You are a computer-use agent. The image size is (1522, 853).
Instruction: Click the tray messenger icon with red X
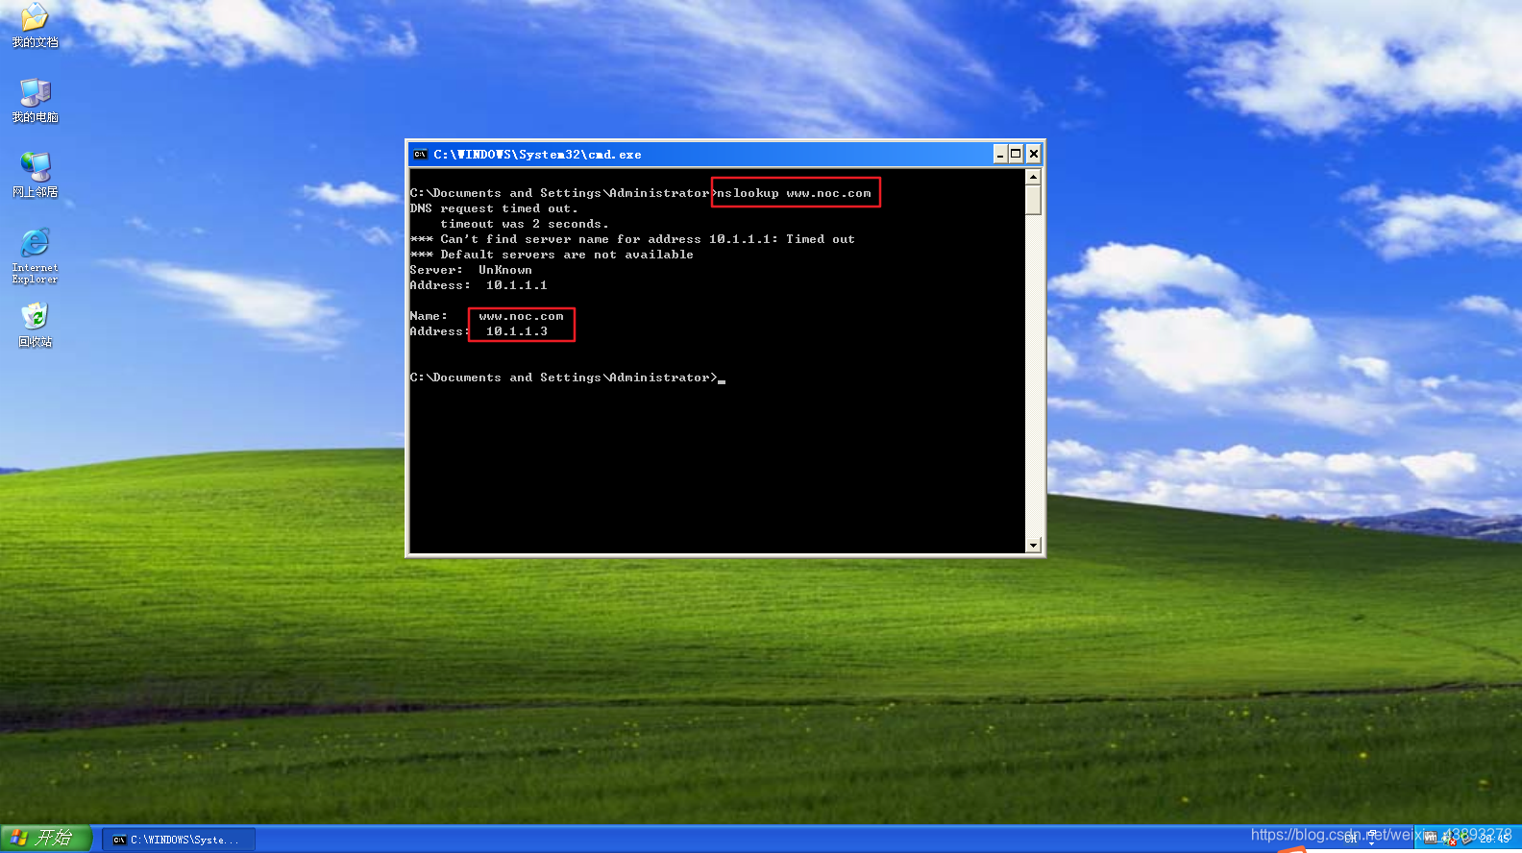tap(1449, 839)
